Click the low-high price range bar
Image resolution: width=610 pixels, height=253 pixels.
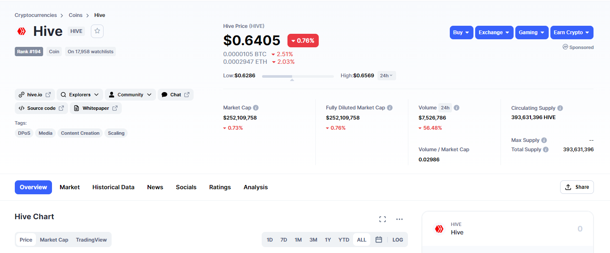[298, 76]
